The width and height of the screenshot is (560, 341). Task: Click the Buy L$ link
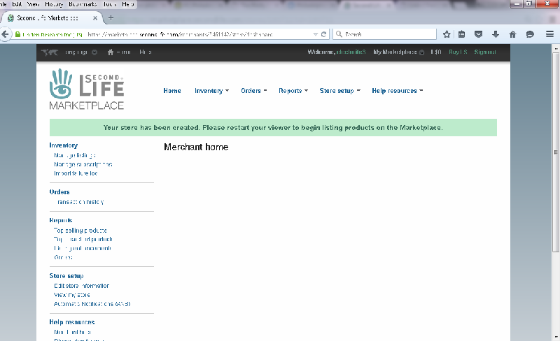pyautogui.click(x=458, y=52)
